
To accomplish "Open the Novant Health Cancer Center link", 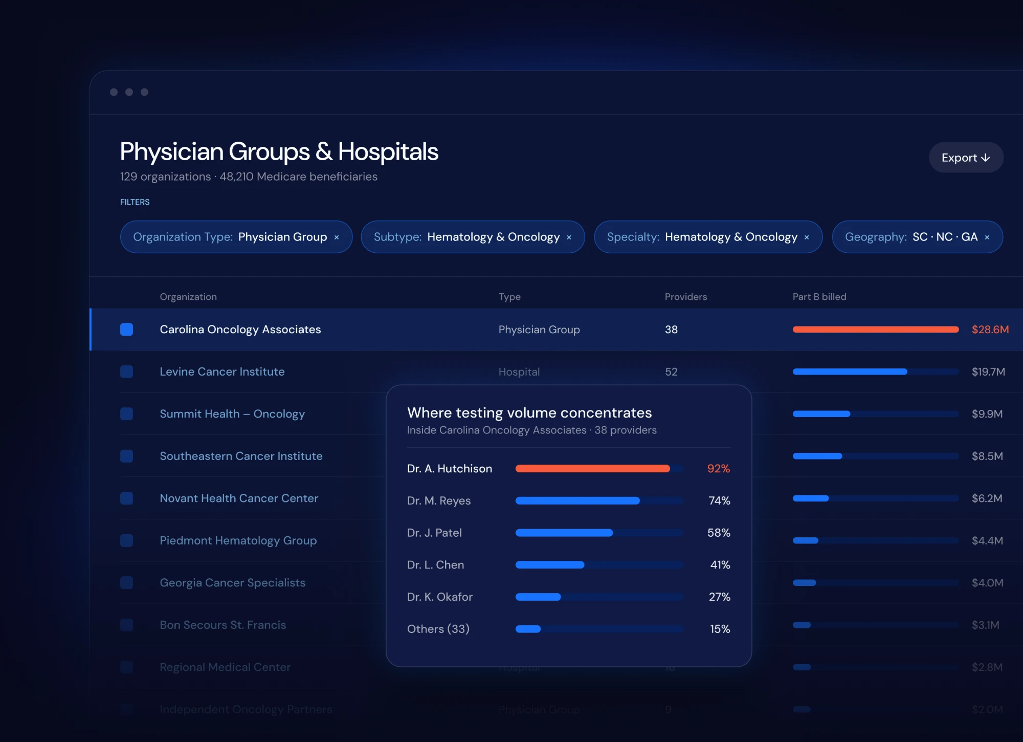I will point(239,498).
